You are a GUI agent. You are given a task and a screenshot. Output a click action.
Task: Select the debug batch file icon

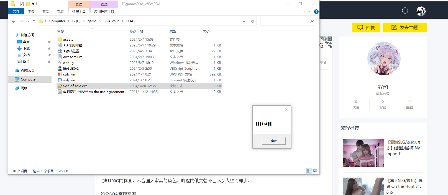click(x=60, y=63)
